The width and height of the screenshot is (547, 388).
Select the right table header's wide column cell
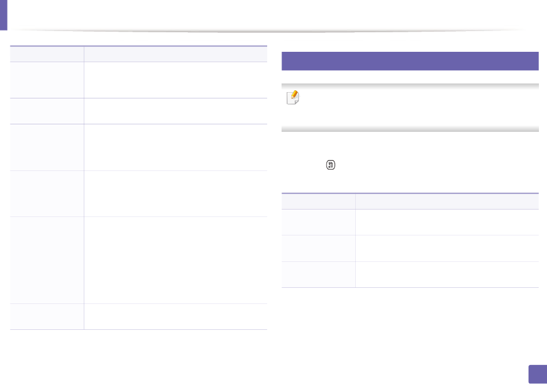click(x=447, y=201)
